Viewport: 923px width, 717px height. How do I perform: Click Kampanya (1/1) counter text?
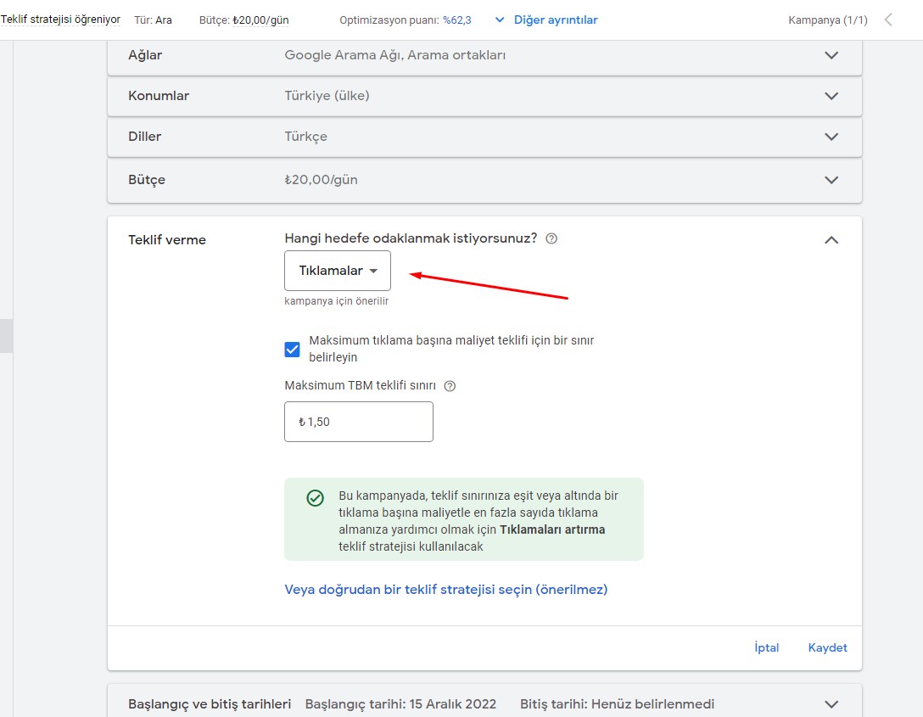(828, 20)
